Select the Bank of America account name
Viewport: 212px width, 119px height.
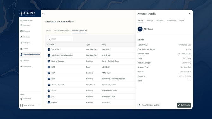tap(58, 61)
